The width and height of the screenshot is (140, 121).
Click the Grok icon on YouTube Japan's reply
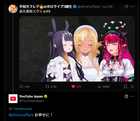(x=126, y=96)
